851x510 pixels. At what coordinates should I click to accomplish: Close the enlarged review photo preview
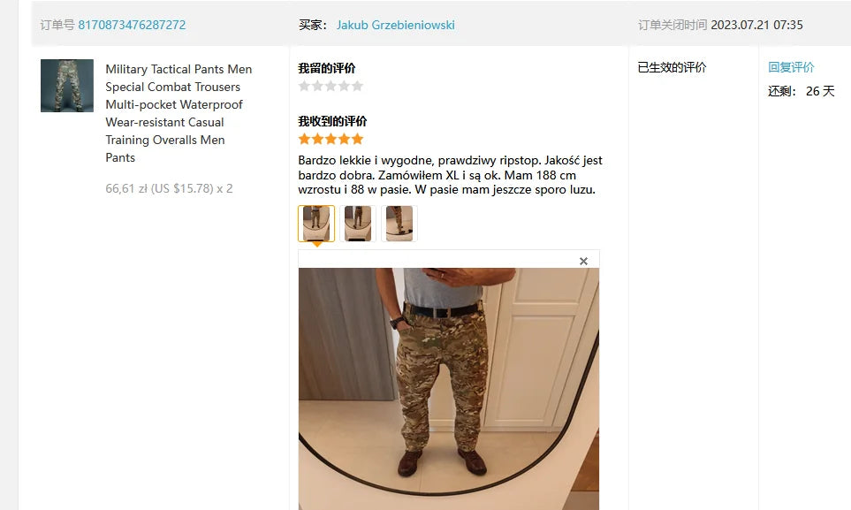coord(583,262)
